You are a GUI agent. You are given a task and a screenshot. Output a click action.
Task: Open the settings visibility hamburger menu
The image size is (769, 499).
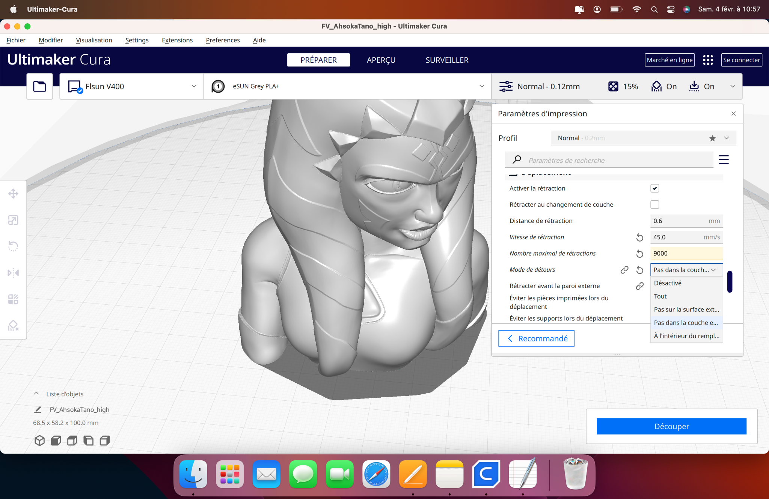click(x=723, y=160)
